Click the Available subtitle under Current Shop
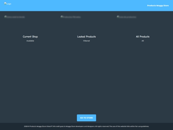 click(x=30, y=41)
